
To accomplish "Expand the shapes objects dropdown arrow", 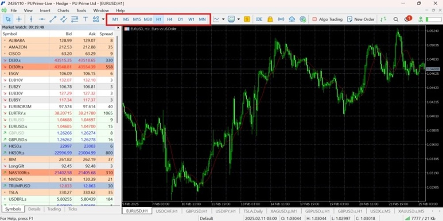I will point(103,19).
